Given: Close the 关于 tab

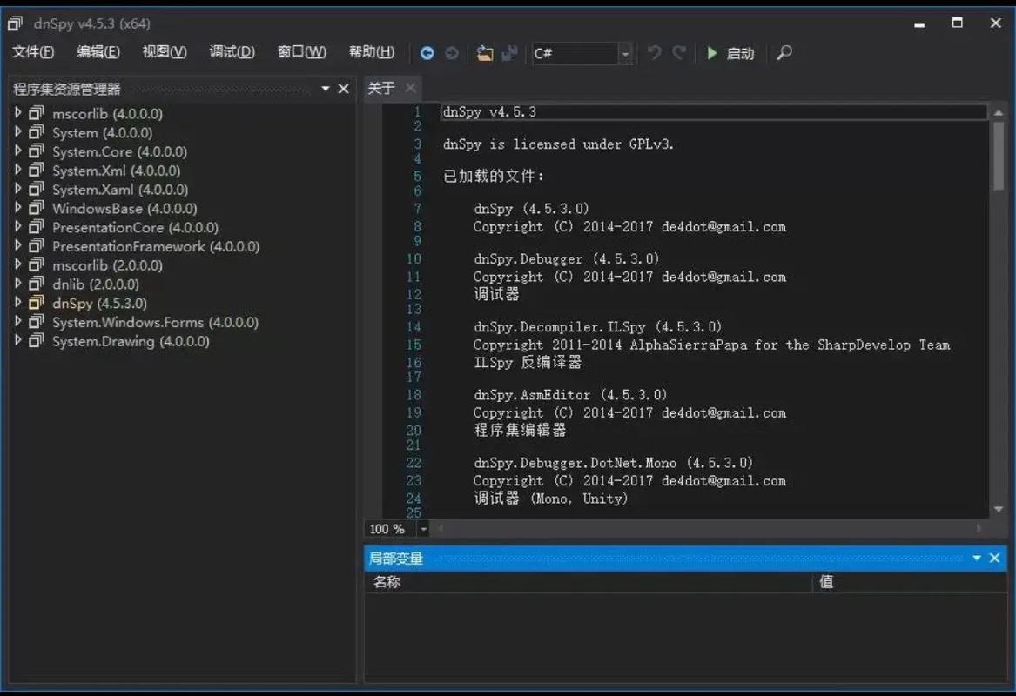Looking at the screenshot, I should pyautogui.click(x=410, y=87).
